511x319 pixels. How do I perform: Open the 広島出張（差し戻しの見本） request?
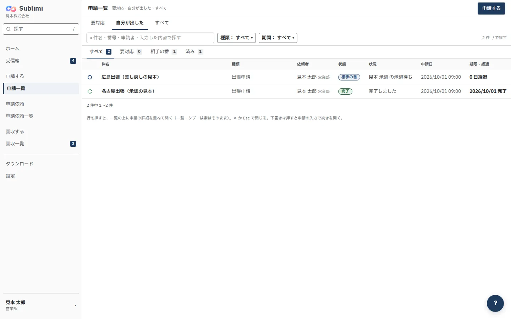pyautogui.click(x=130, y=77)
